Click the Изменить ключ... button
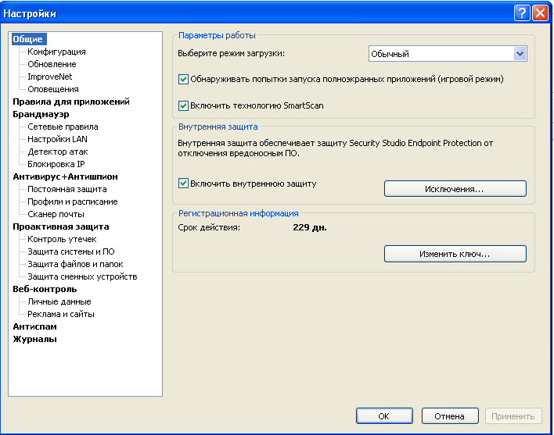 [455, 254]
